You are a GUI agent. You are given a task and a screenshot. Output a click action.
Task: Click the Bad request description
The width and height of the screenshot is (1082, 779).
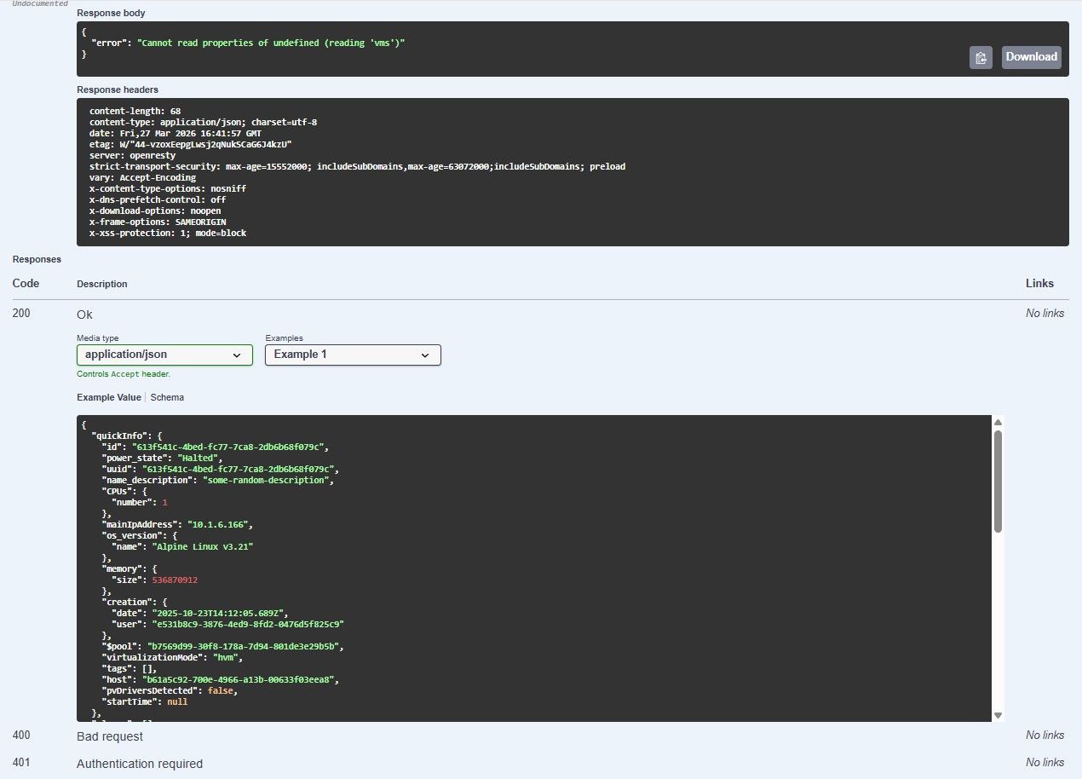tap(110, 736)
